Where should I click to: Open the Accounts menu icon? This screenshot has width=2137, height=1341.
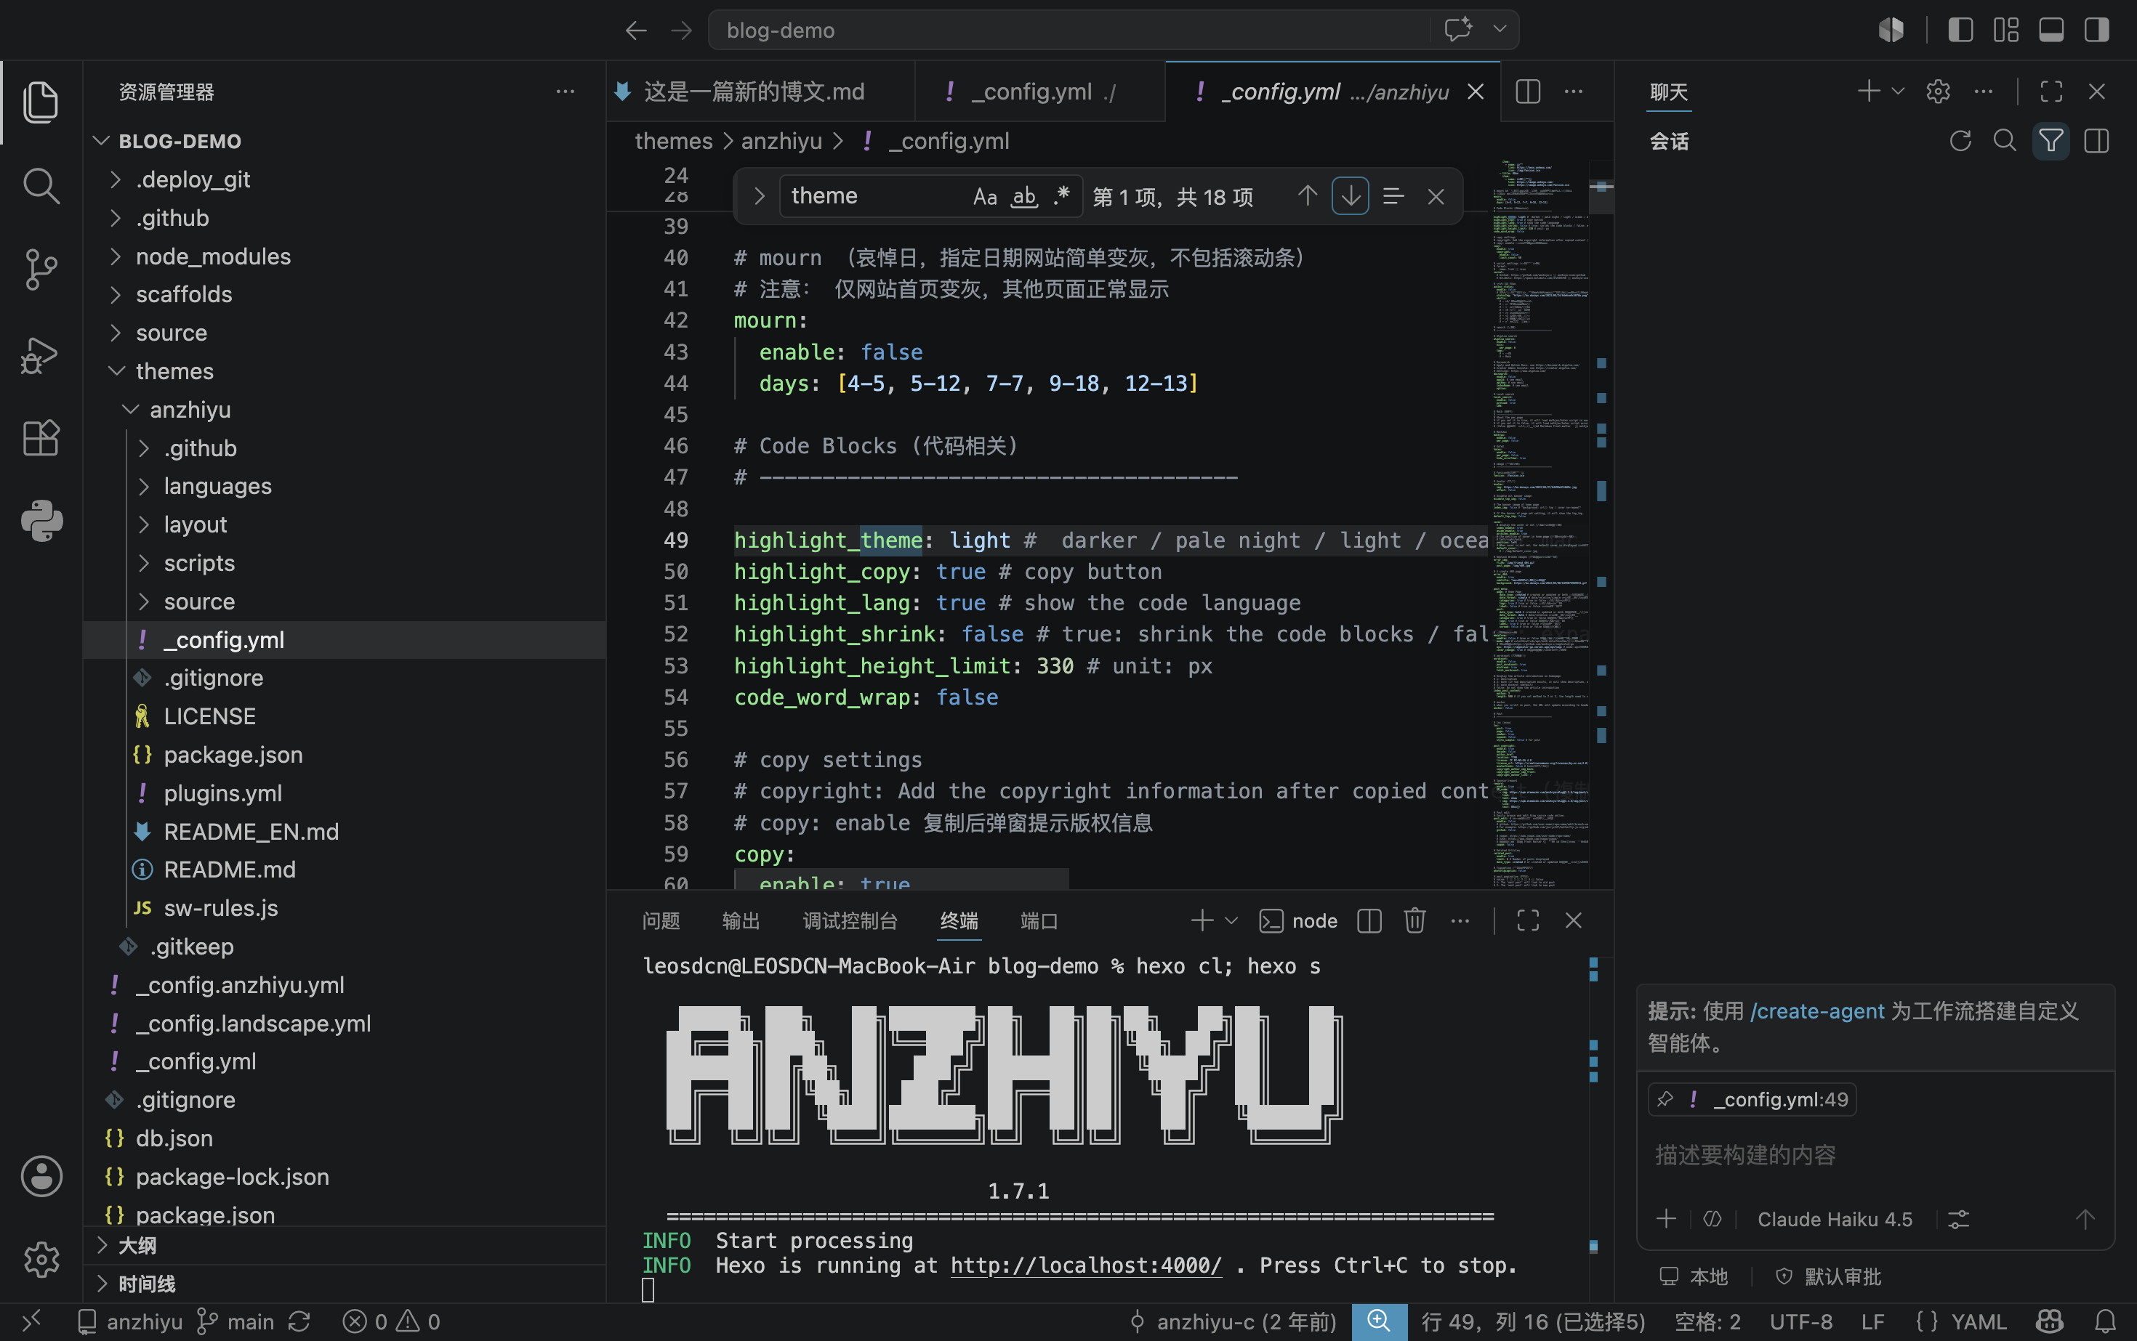tap(41, 1177)
